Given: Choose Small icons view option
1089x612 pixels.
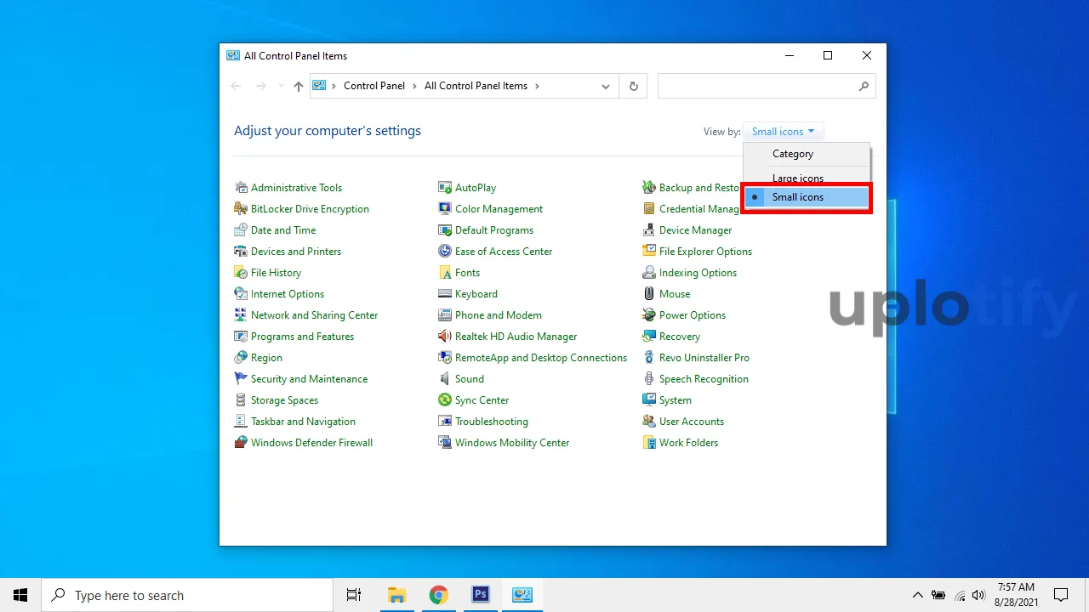Looking at the screenshot, I should pyautogui.click(x=807, y=197).
